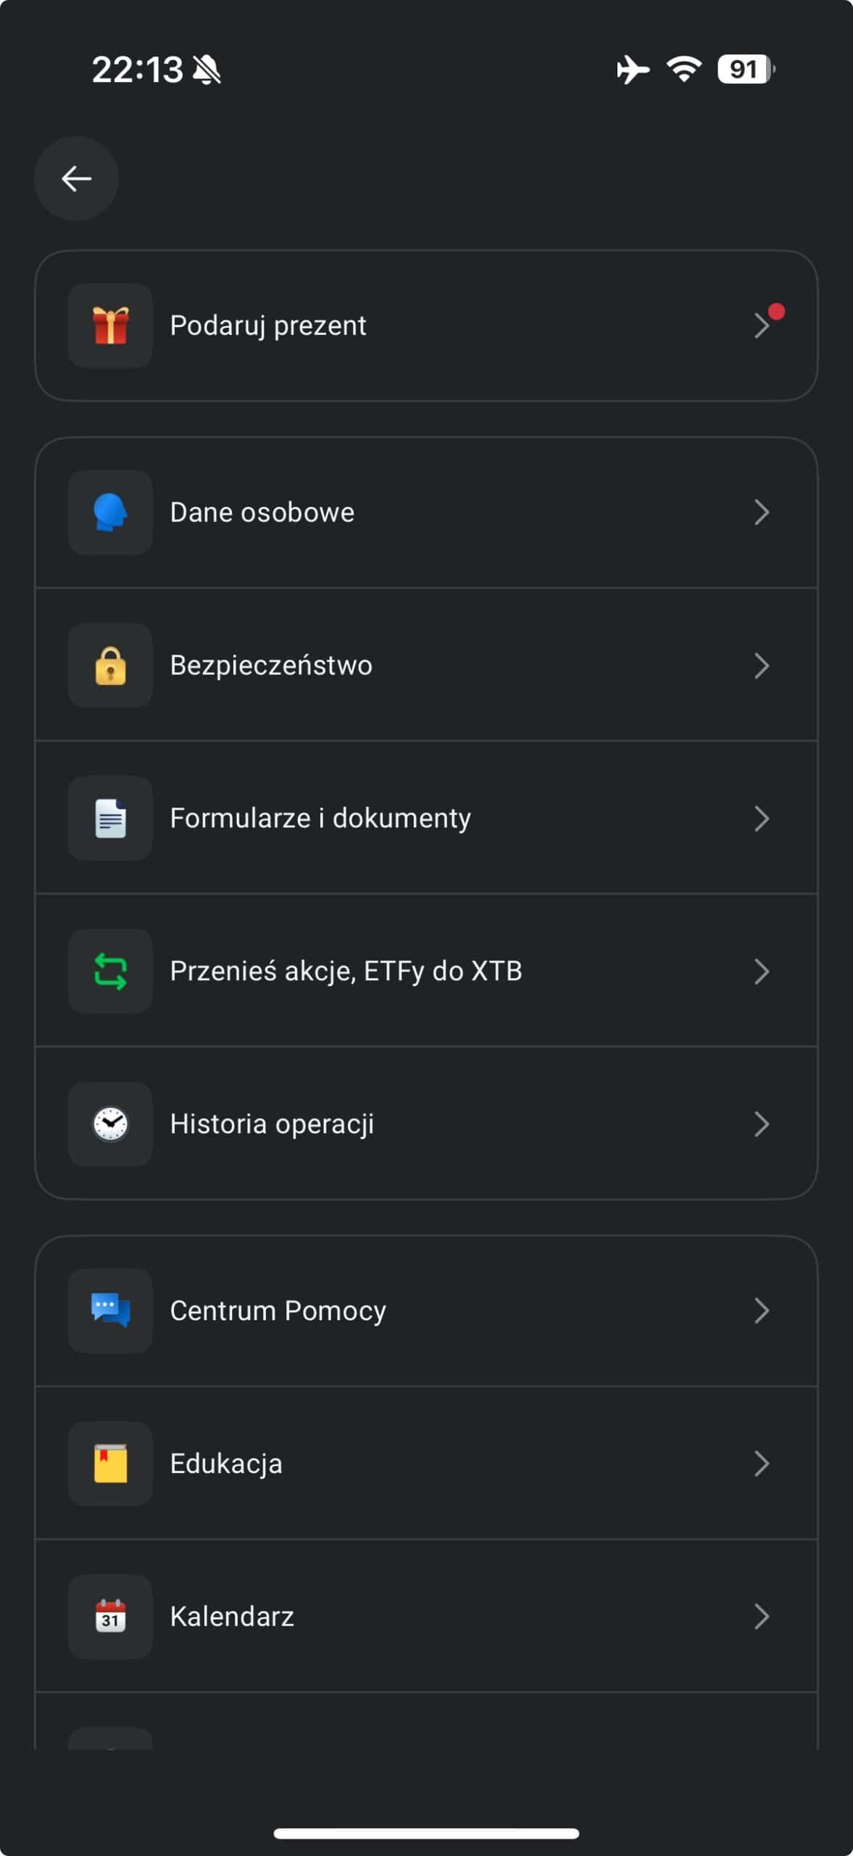853x1856 pixels.
Task: Click the chevron next to Kalendarz
Action: (761, 1617)
